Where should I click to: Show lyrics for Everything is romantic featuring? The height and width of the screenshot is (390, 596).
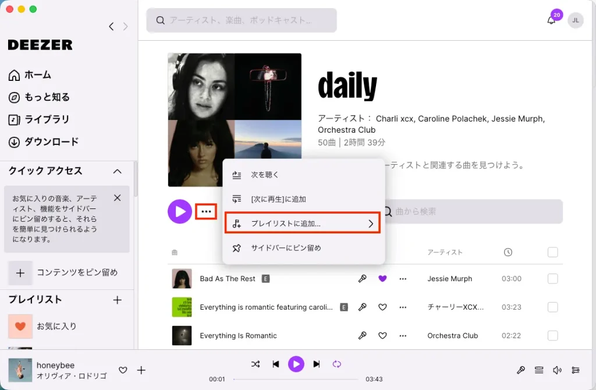point(362,307)
